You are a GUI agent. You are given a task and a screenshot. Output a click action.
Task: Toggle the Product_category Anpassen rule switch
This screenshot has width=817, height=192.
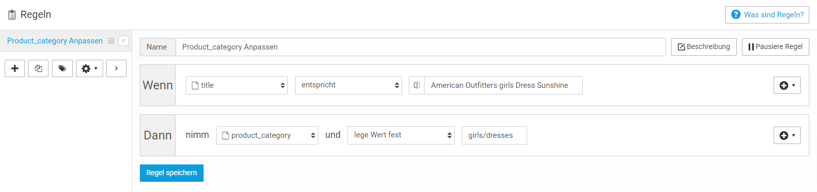click(123, 41)
